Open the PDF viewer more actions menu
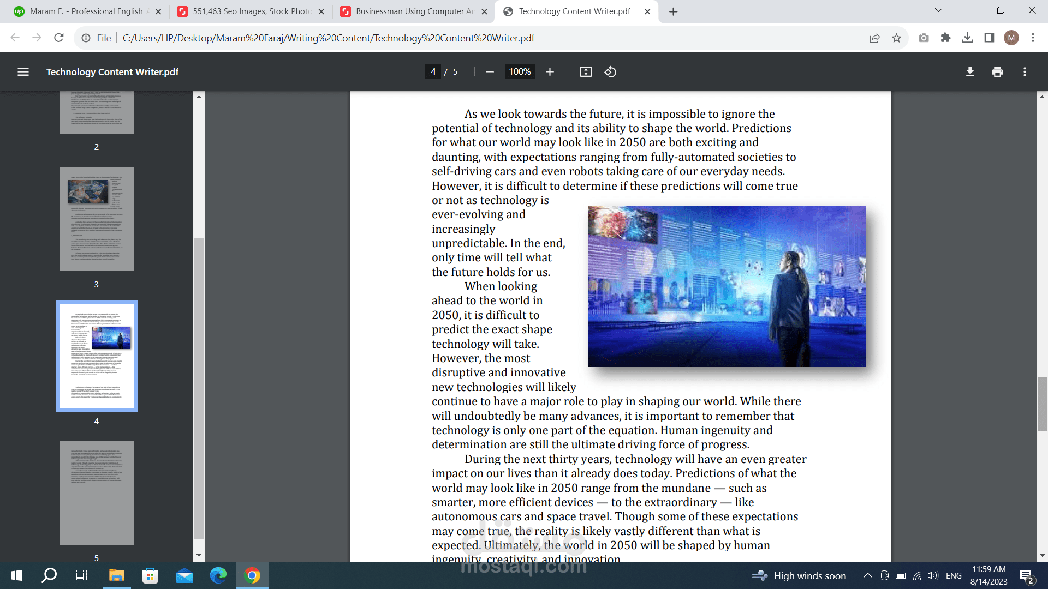The width and height of the screenshot is (1048, 589). [x=1025, y=72]
